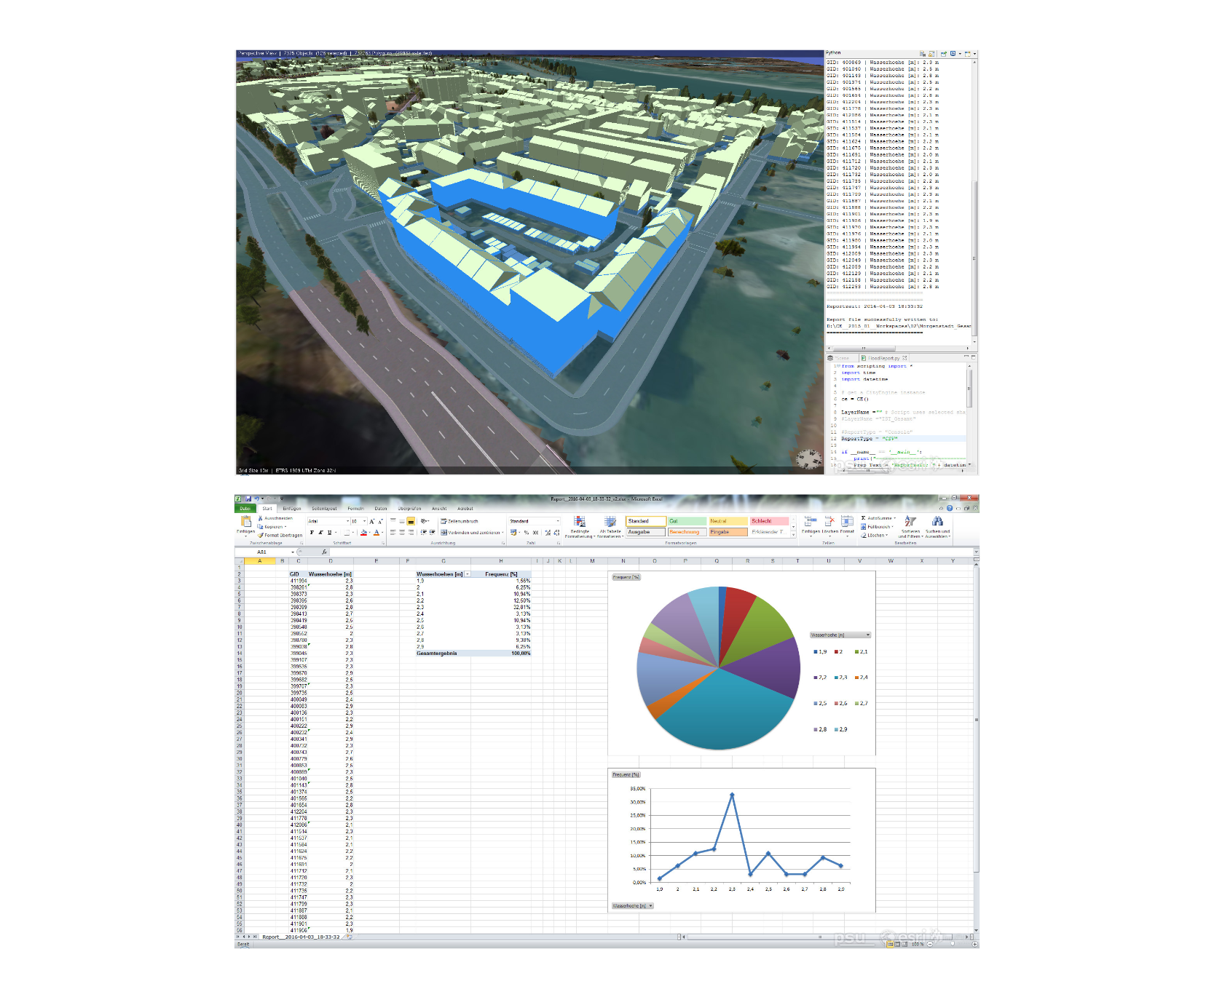Select the Report_2016-04-03_18-33-32 sheet tab
The image size is (1214, 989).
pos(300,937)
